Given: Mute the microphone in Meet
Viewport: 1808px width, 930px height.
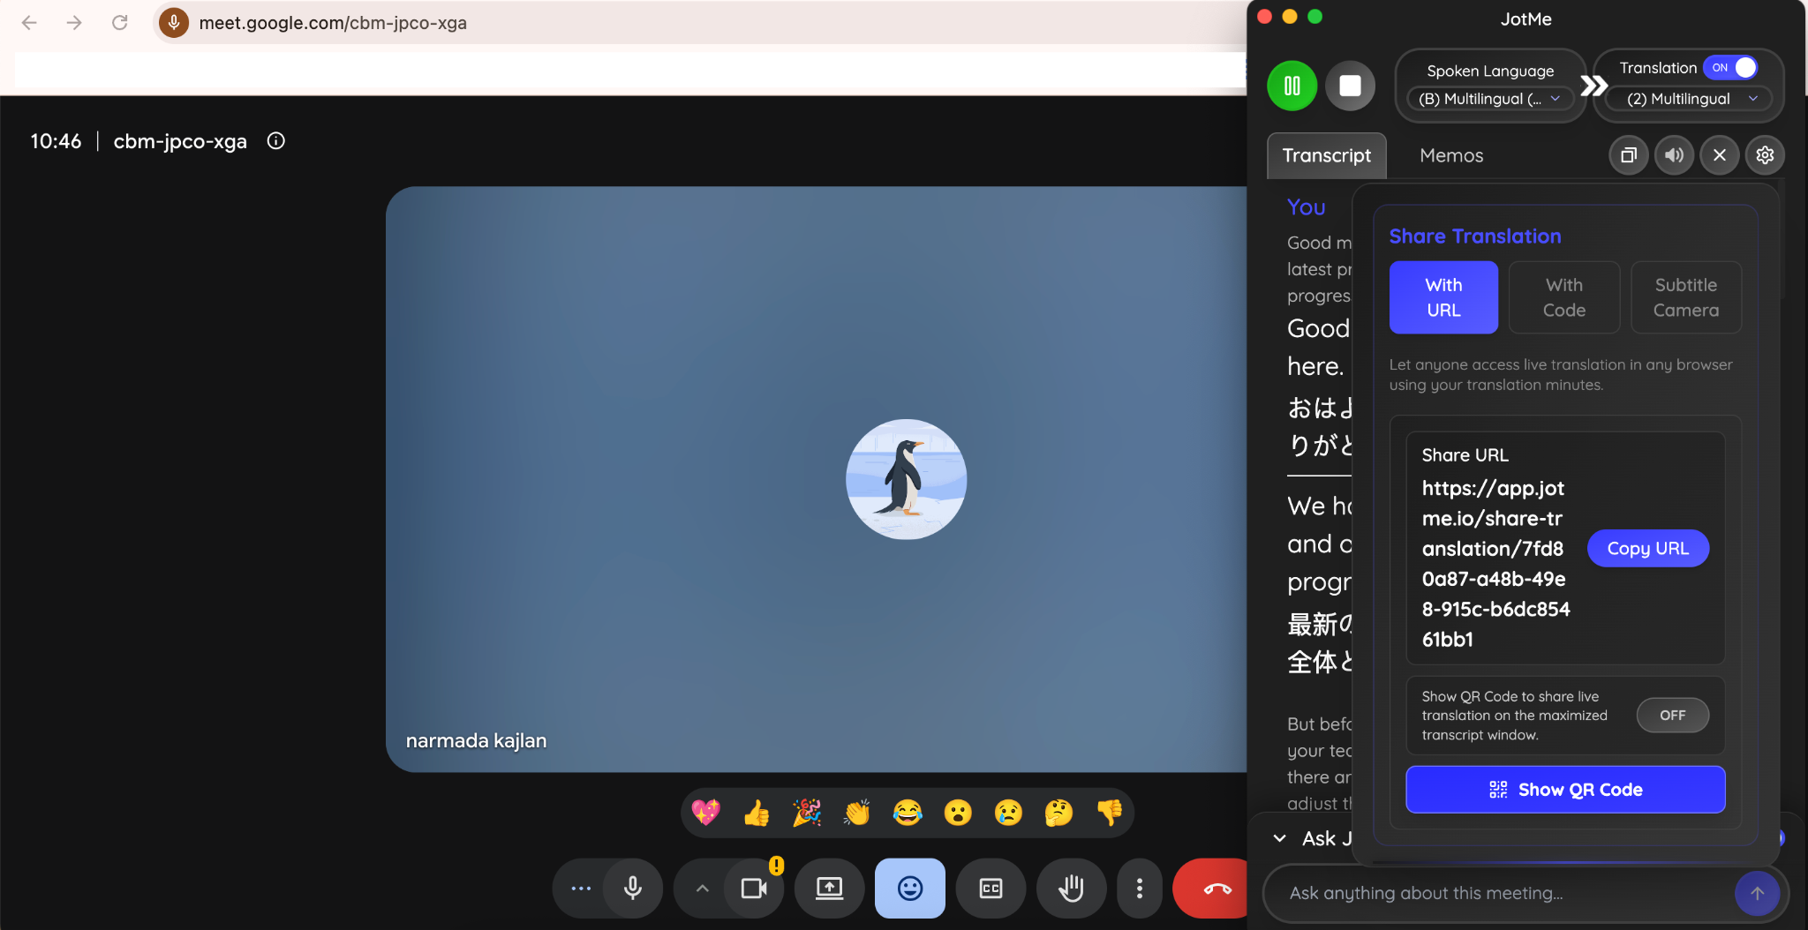Looking at the screenshot, I should pos(633,889).
